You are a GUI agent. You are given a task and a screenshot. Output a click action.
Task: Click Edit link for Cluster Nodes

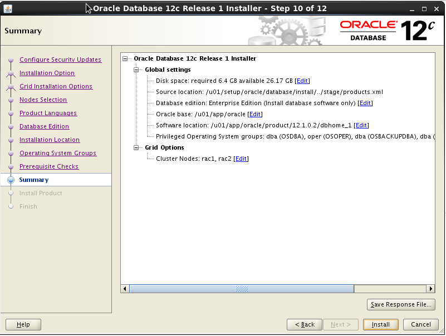click(x=241, y=159)
